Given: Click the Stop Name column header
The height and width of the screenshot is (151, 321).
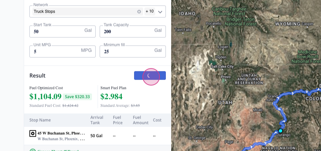Looking at the screenshot, I should pos(40,120).
